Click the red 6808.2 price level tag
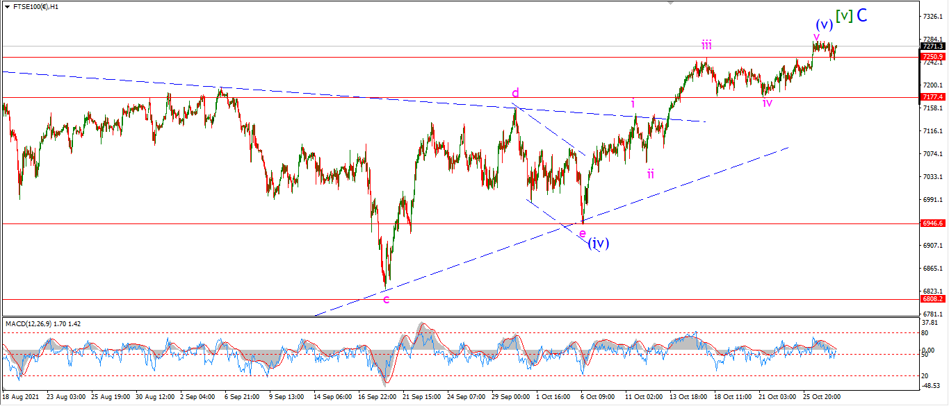The image size is (949, 406). click(932, 299)
